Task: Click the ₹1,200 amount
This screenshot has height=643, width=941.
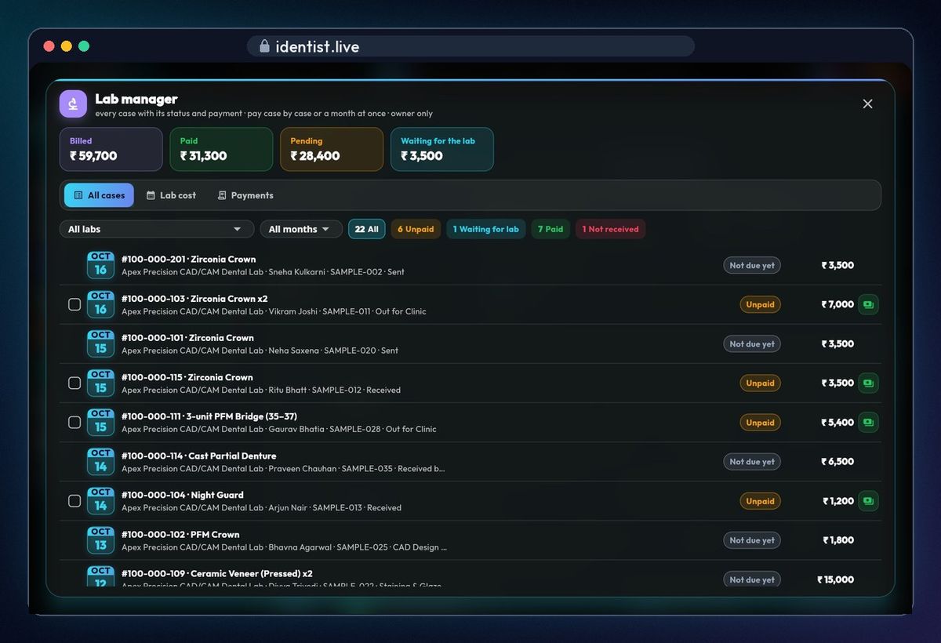Action: click(838, 500)
